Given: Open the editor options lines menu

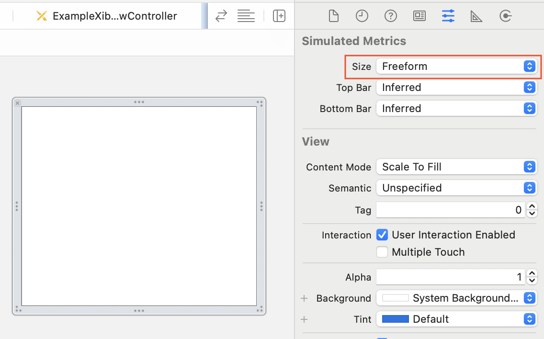Looking at the screenshot, I should (x=246, y=16).
